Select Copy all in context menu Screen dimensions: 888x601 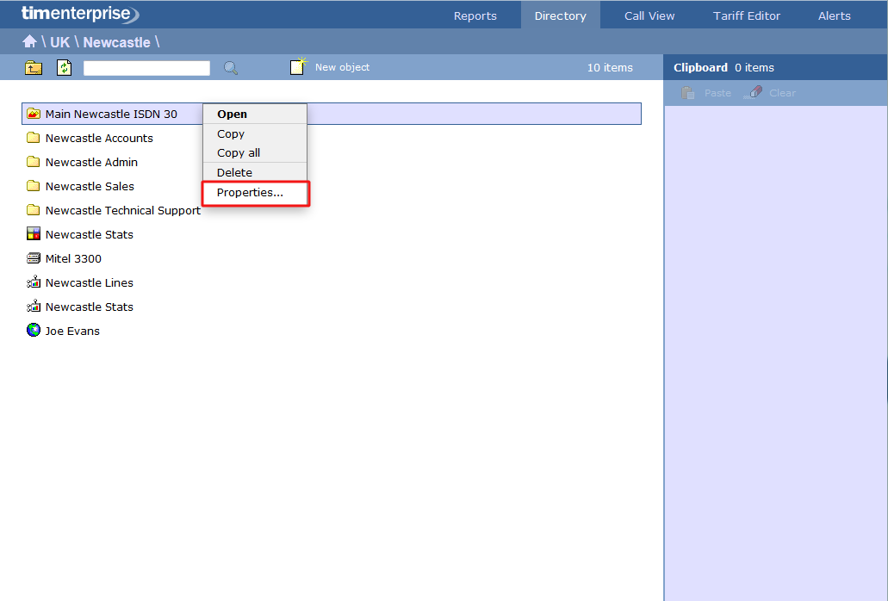[x=239, y=153]
